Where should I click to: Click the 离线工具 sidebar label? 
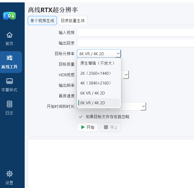(9, 67)
